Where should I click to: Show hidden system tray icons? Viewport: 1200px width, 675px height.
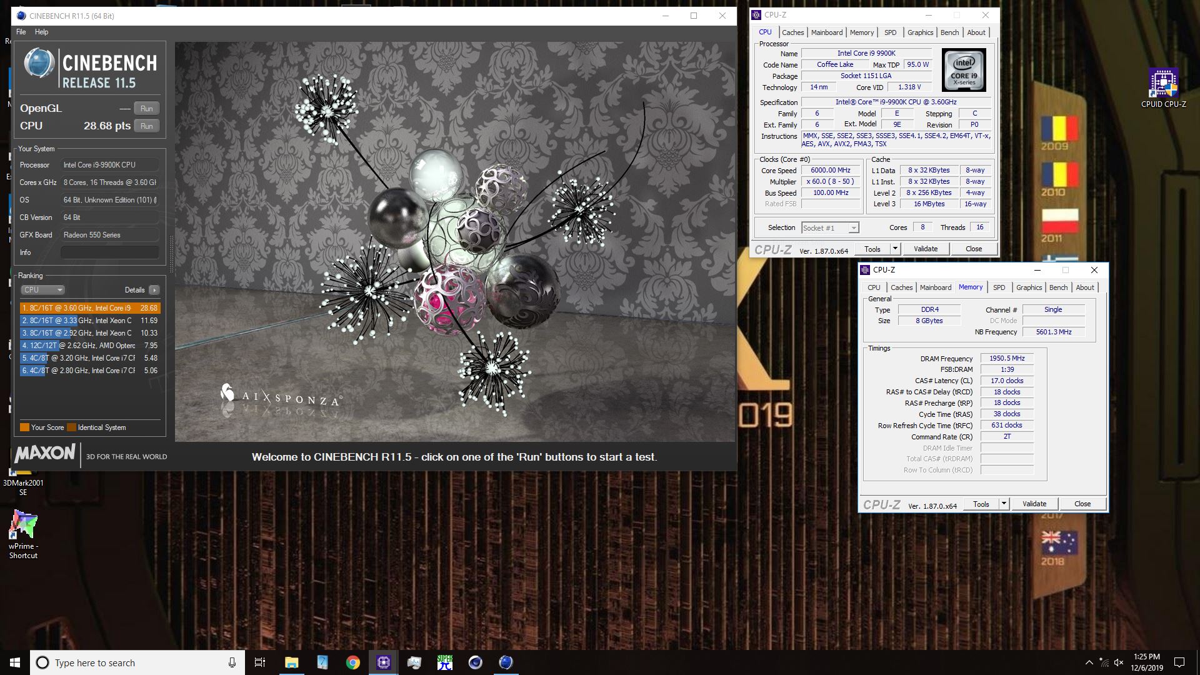(x=1089, y=662)
